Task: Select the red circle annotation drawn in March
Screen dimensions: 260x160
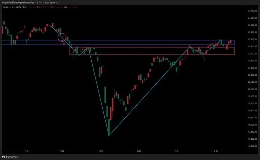Action: [x=62, y=37]
